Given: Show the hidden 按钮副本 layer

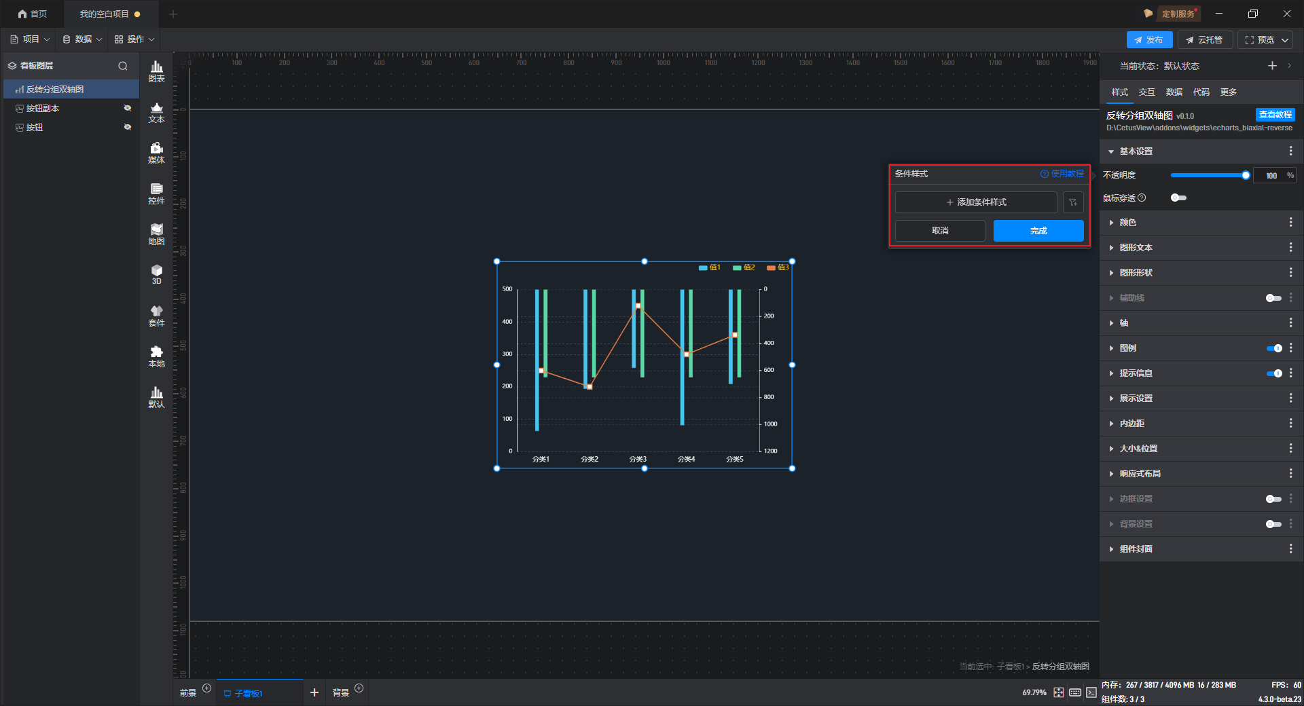Looking at the screenshot, I should click(x=127, y=108).
